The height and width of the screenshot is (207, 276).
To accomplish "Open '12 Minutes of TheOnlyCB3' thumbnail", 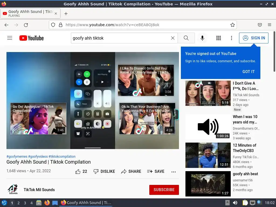I will [208, 155].
